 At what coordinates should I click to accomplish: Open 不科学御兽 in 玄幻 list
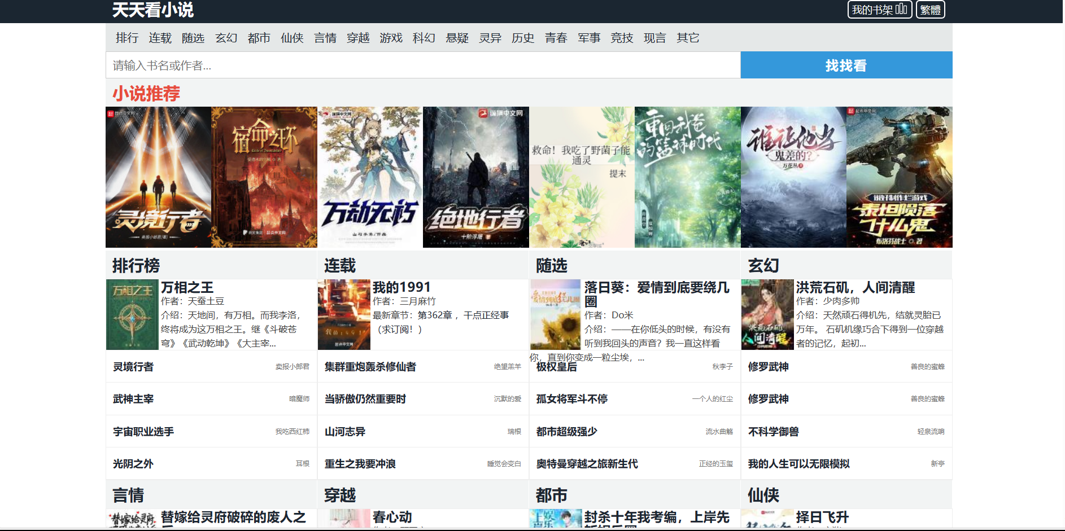tap(774, 432)
